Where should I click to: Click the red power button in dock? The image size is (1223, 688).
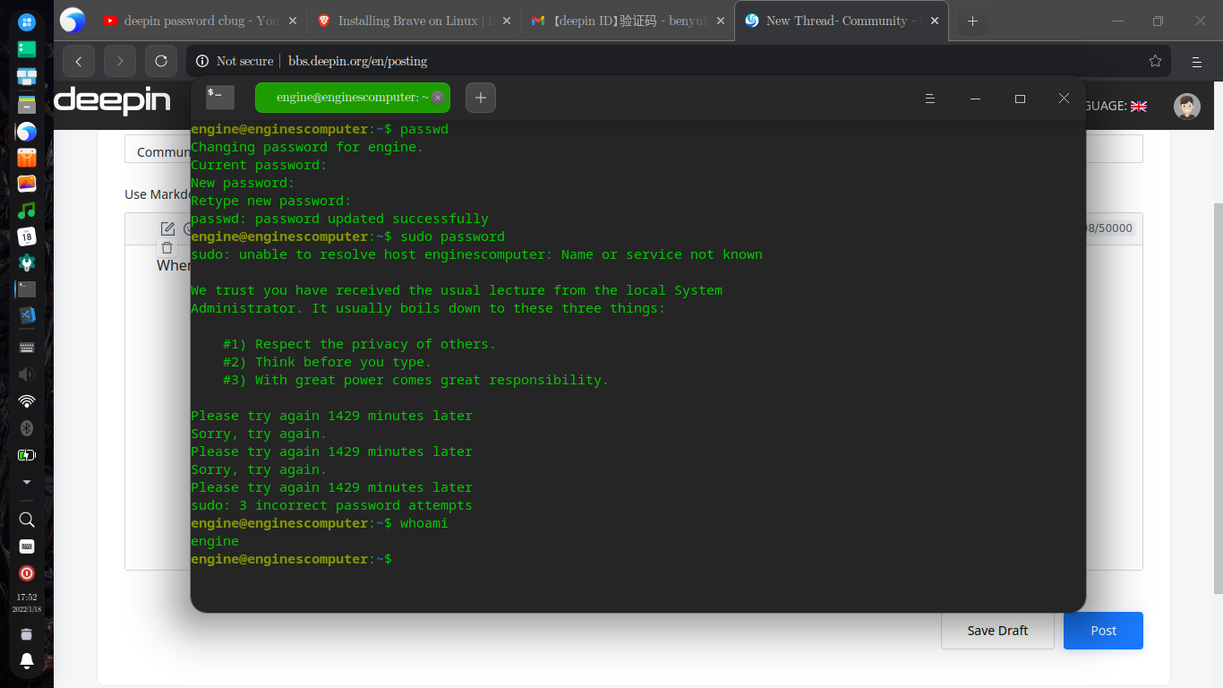coord(27,573)
